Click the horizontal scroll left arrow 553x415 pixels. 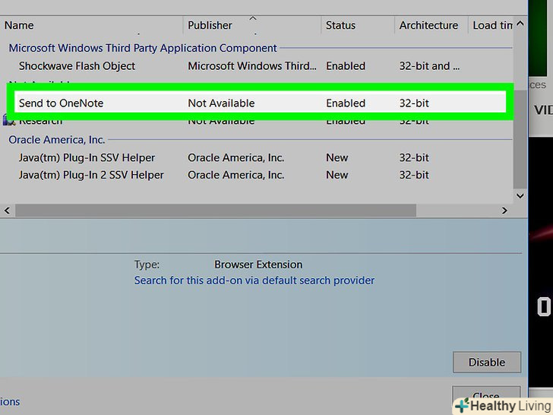tap(7, 211)
